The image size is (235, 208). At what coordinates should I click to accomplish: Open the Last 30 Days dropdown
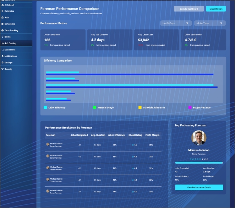(176, 23)
